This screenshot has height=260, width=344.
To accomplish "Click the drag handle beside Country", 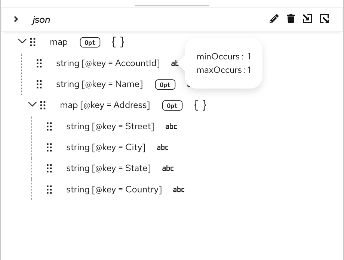I will (49, 190).
